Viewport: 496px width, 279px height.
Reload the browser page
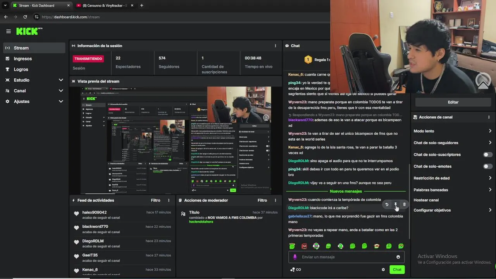pyautogui.click(x=25, y=17)
